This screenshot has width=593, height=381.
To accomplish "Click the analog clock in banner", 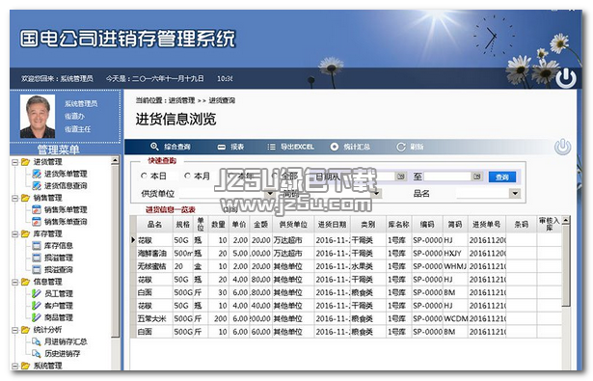I will [494, 37].
